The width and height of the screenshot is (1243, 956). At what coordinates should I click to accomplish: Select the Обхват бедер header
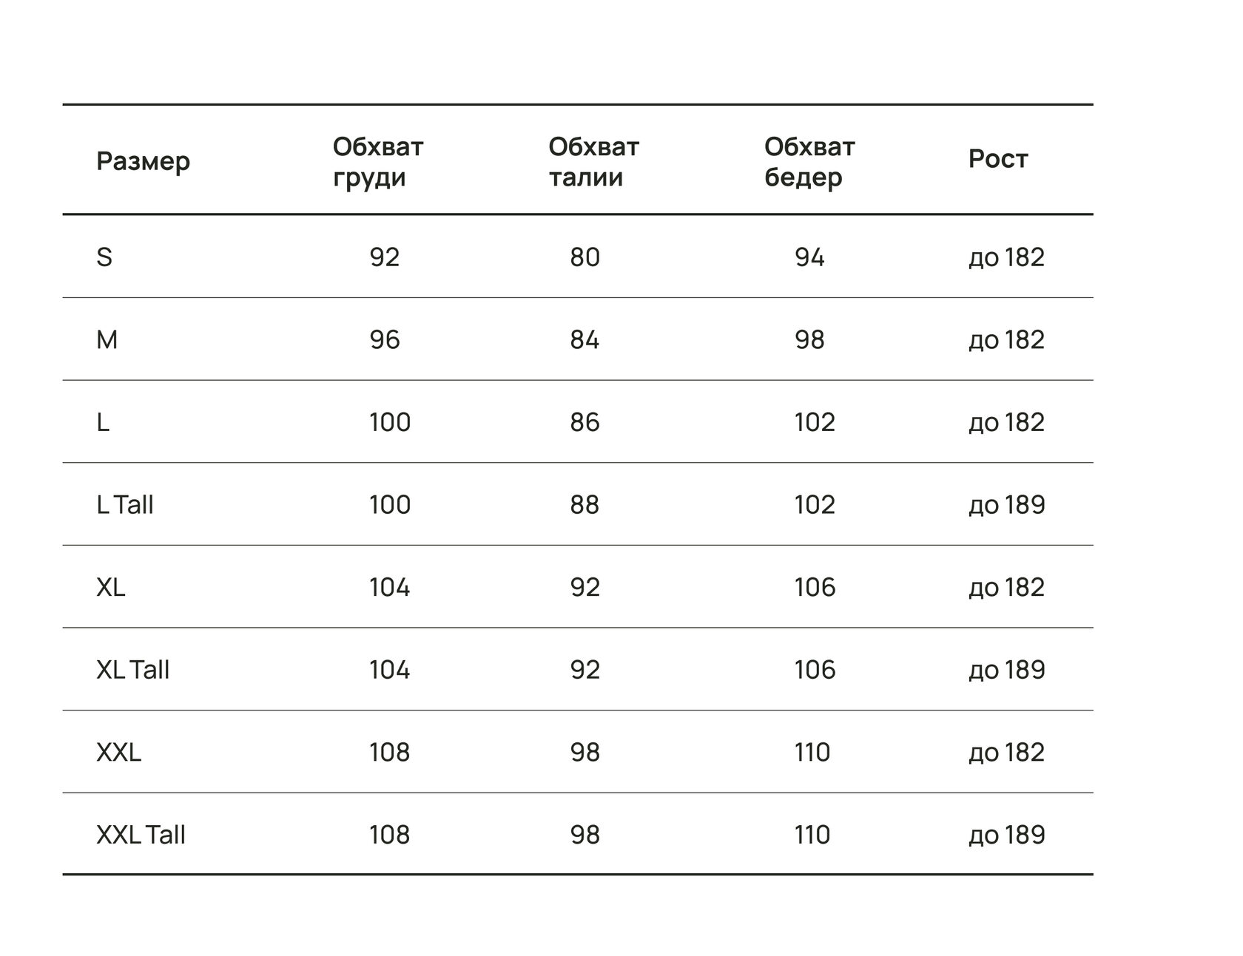[809, 162]
